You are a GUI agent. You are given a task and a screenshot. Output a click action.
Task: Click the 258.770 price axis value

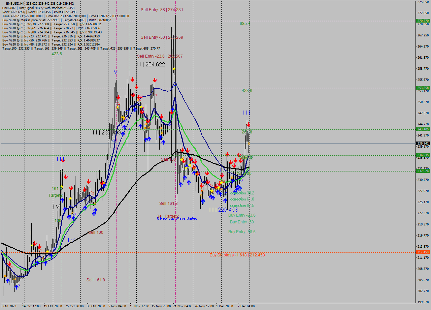click(423, 69)
